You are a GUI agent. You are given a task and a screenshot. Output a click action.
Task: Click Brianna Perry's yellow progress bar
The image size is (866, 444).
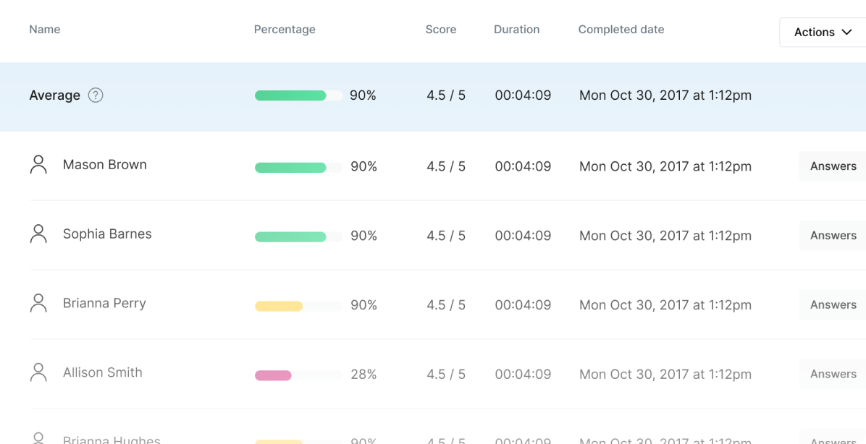(279, 306)
